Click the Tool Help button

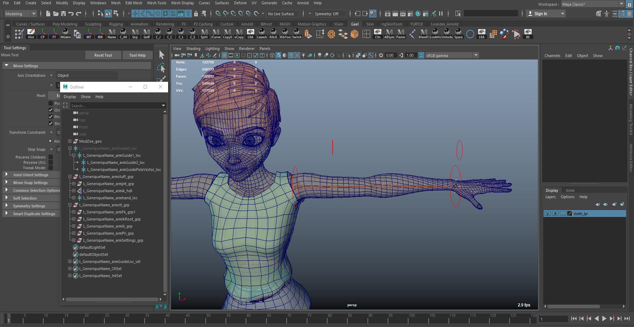pyautogui.click(x=137, y=55)
